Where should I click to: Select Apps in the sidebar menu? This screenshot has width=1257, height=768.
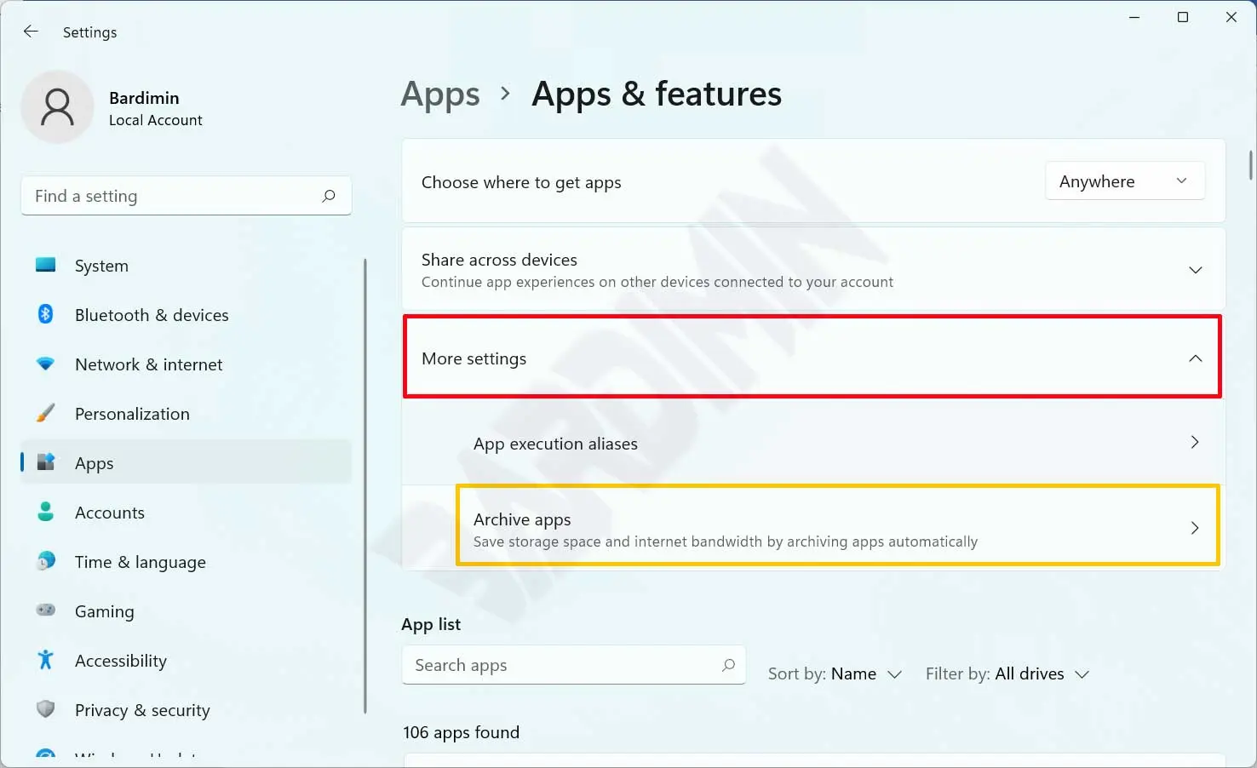click(x=94, y=463)
